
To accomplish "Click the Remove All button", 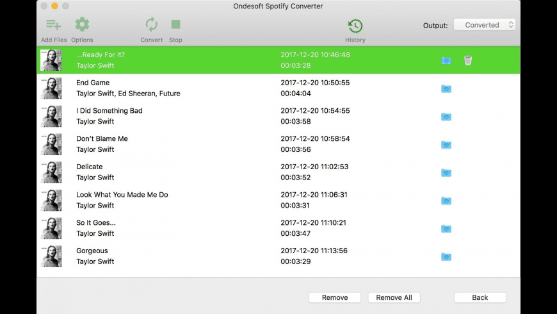I will [394, 297].
